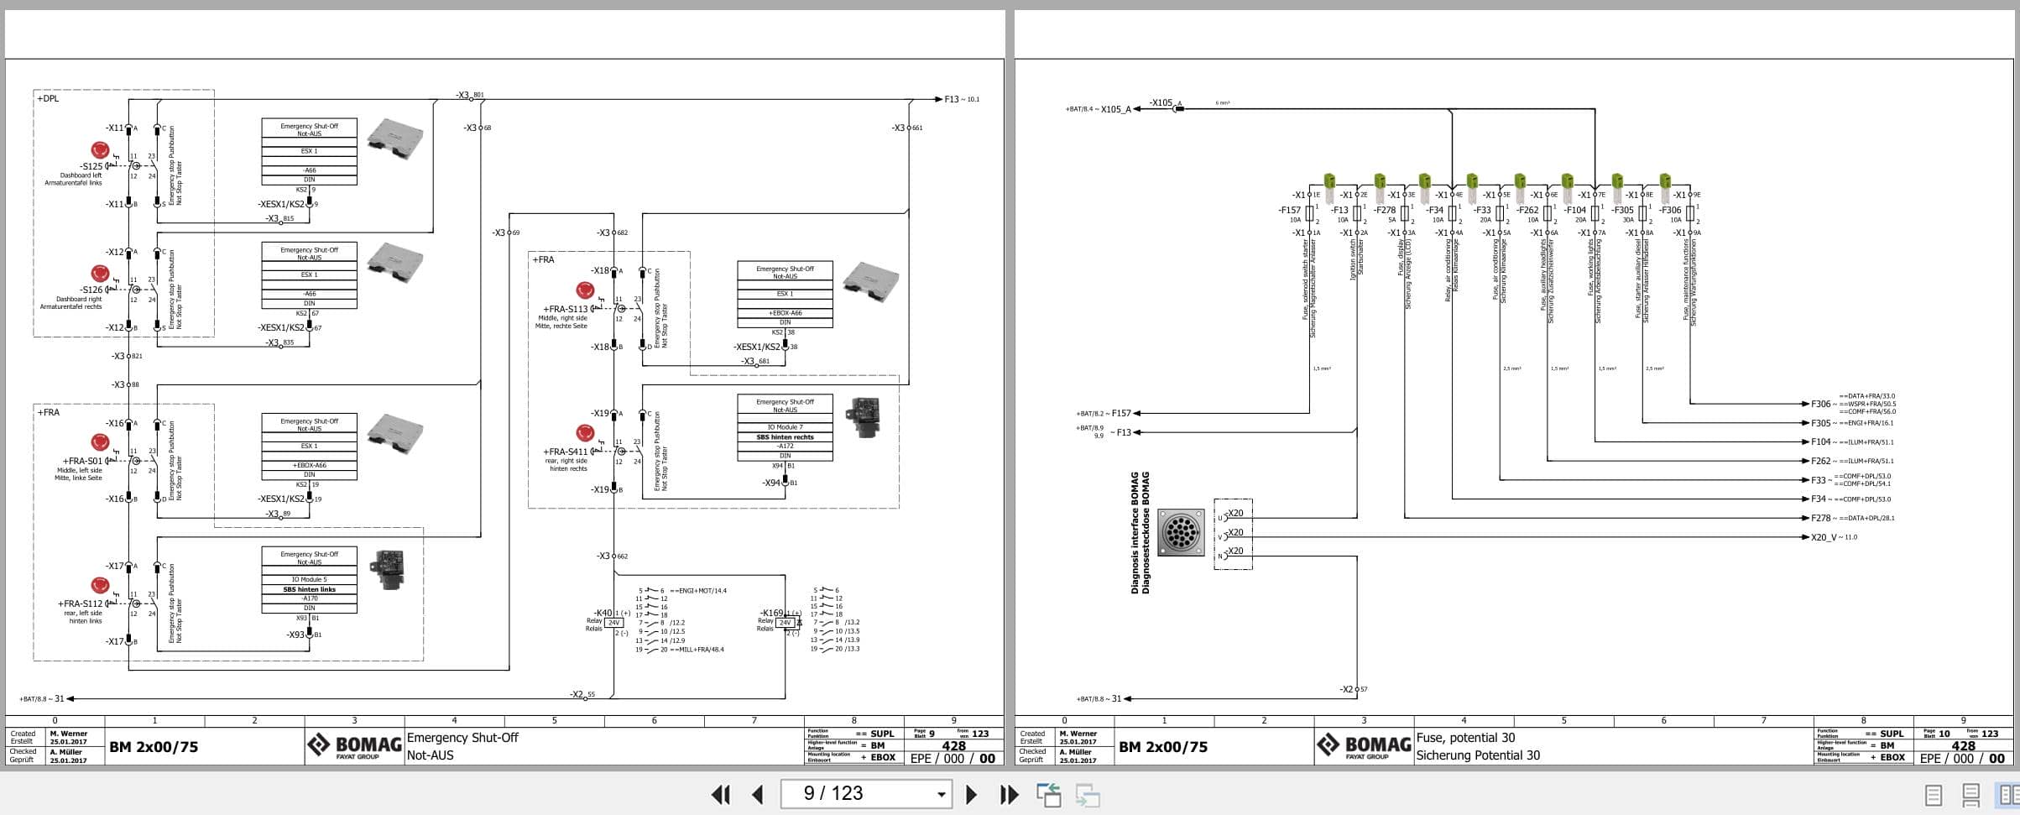Jump to the first page of the document
The height and width of the screenshot is (815, 2020).
click(x=720, y=793)
